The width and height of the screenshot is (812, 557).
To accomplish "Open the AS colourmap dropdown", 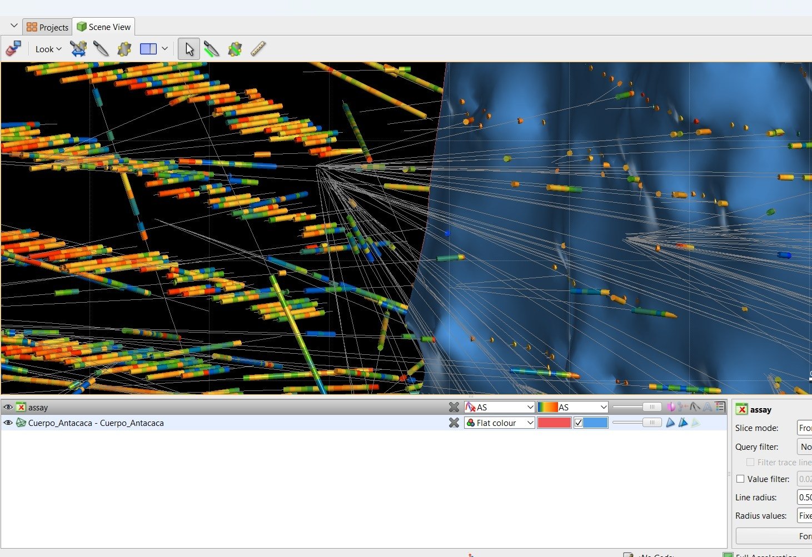I will 573,407.
